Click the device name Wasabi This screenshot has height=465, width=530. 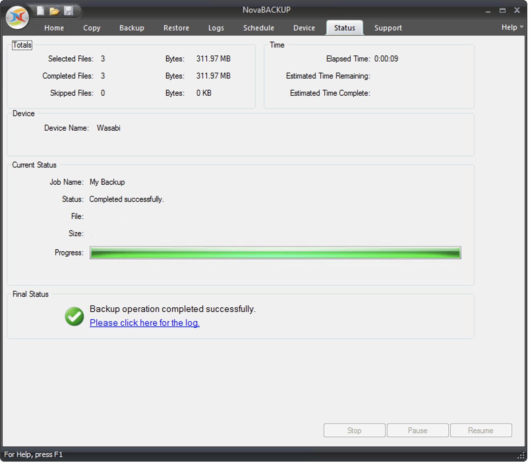point(109,128)
